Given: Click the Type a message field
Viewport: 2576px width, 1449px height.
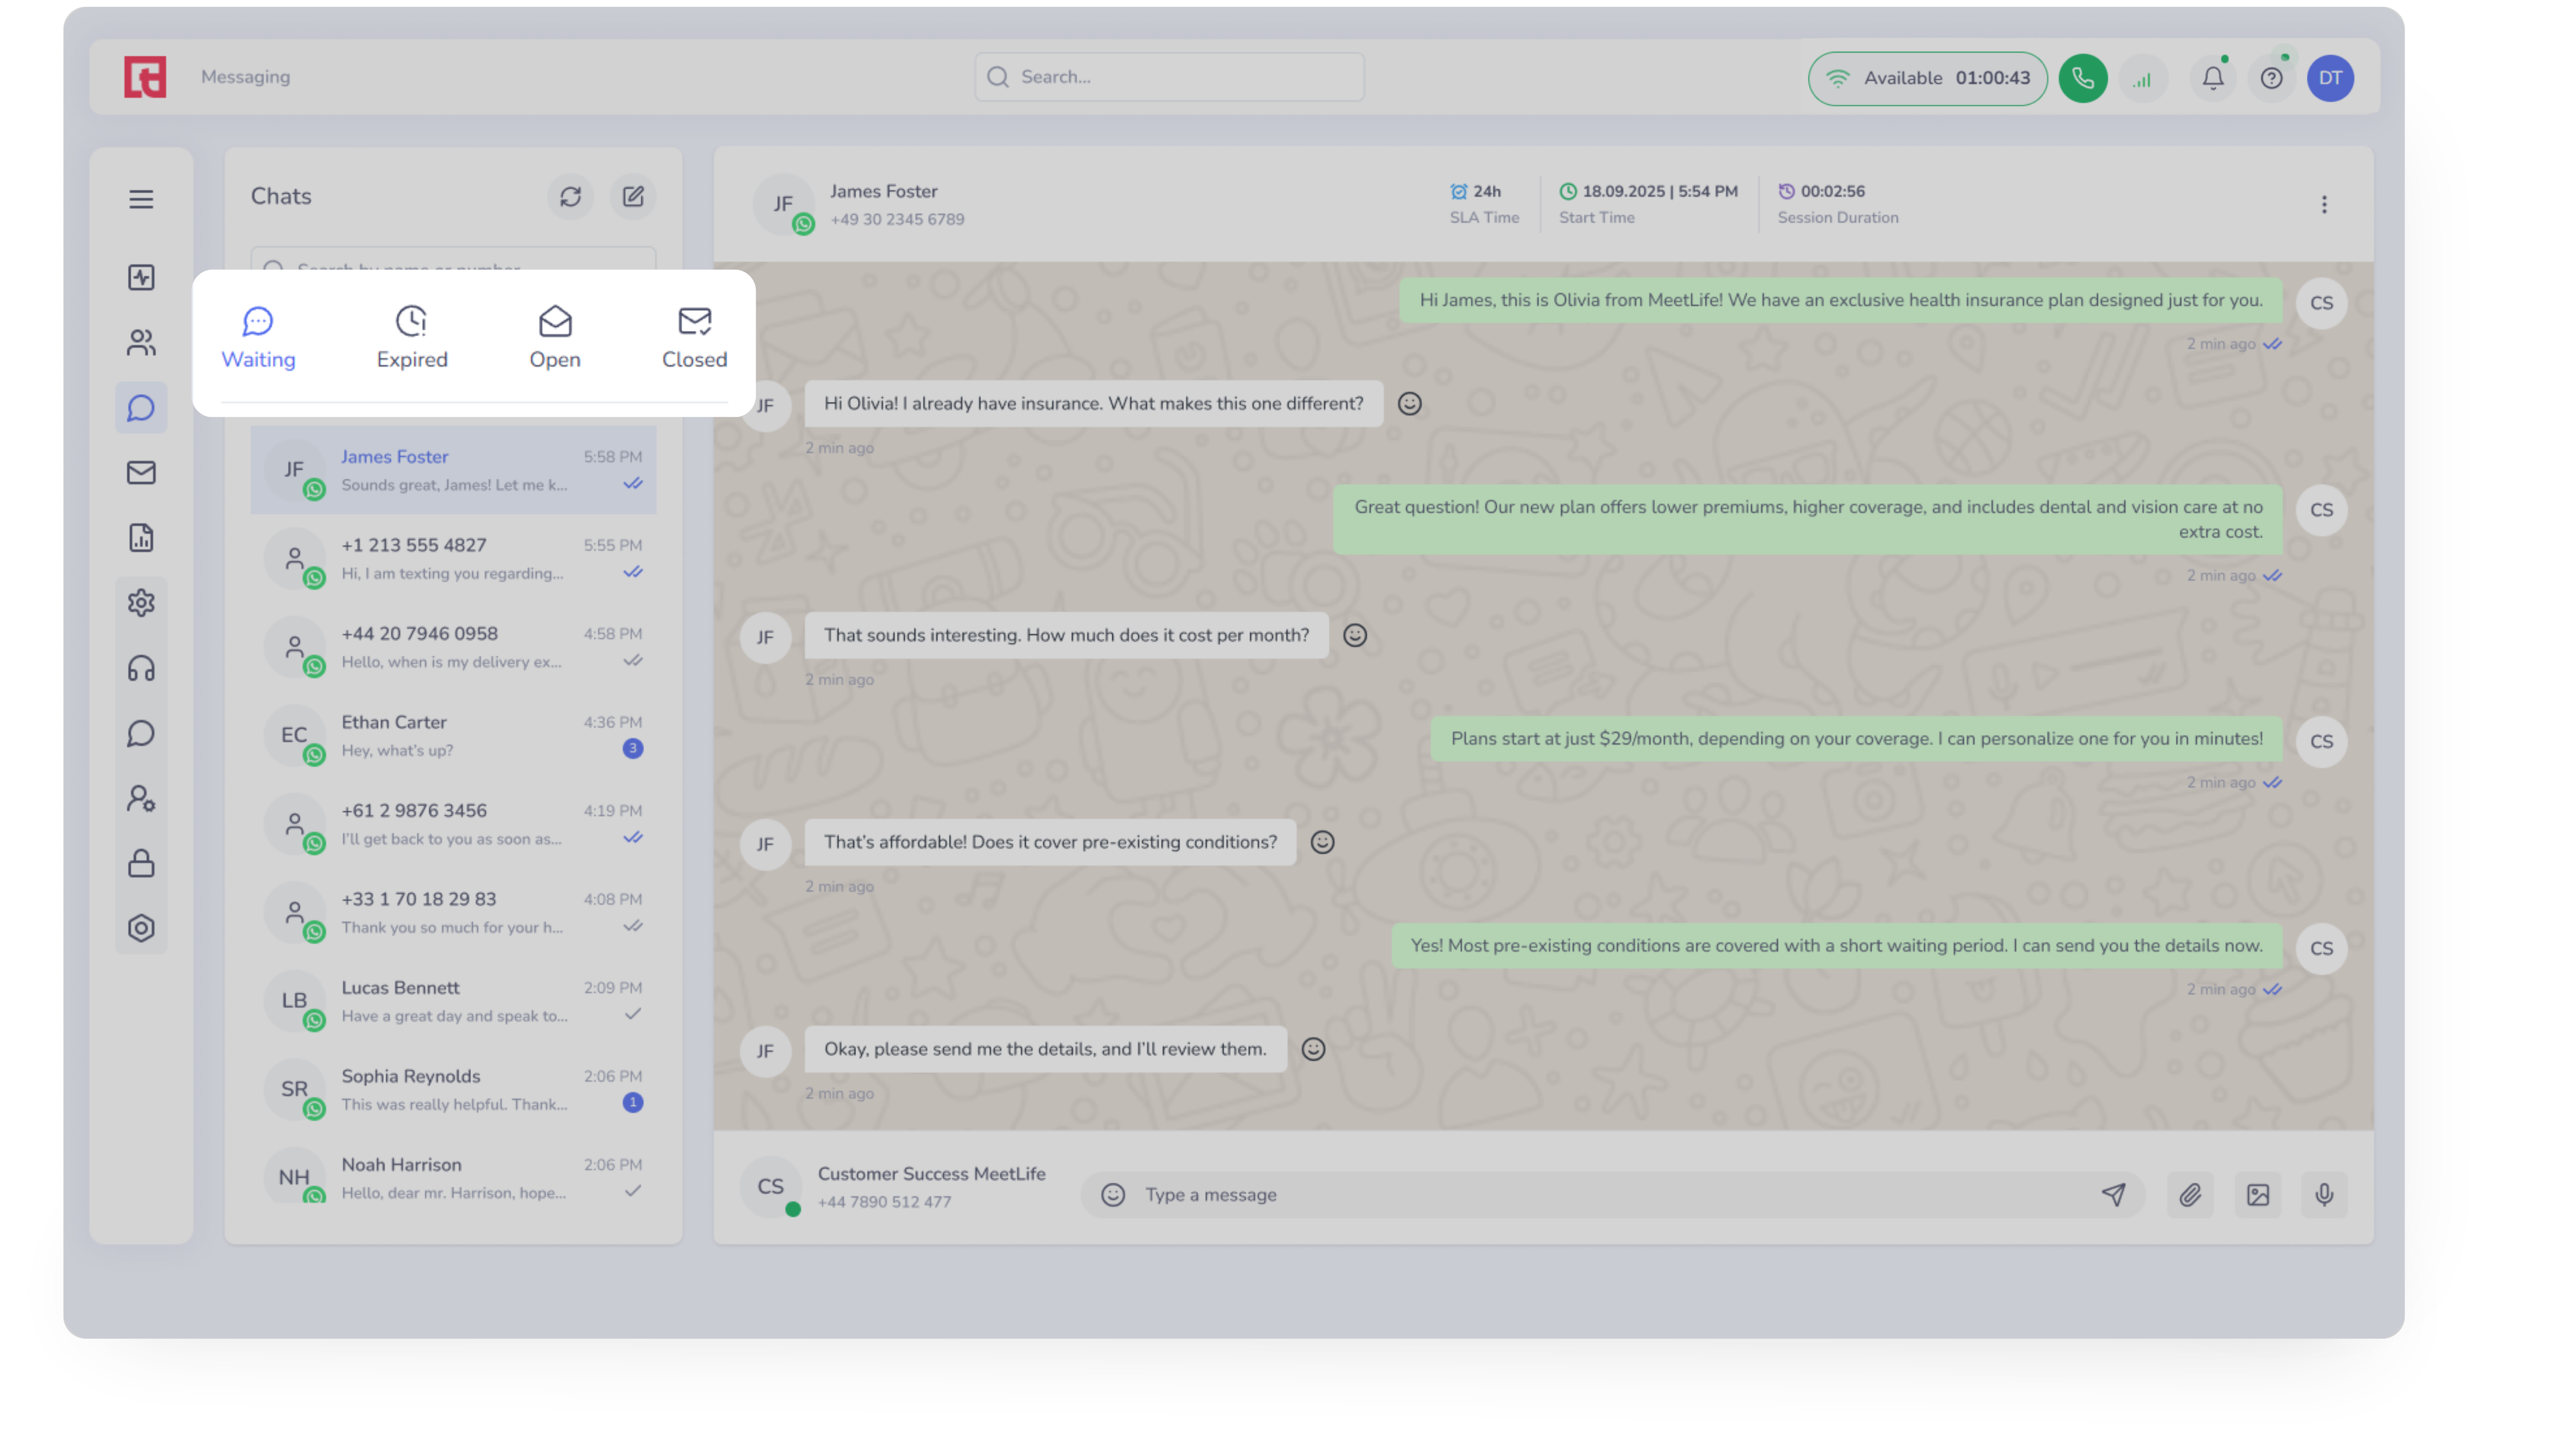Looking at the screenshot, I should click(x=1600, y=1195).
